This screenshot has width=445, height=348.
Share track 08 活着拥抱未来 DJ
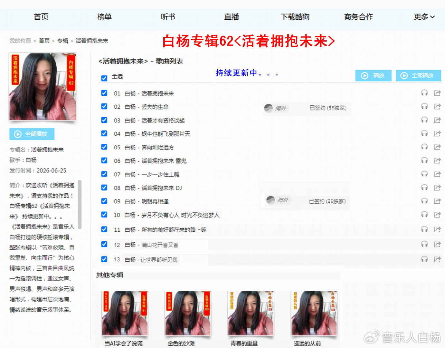(437, 188)
